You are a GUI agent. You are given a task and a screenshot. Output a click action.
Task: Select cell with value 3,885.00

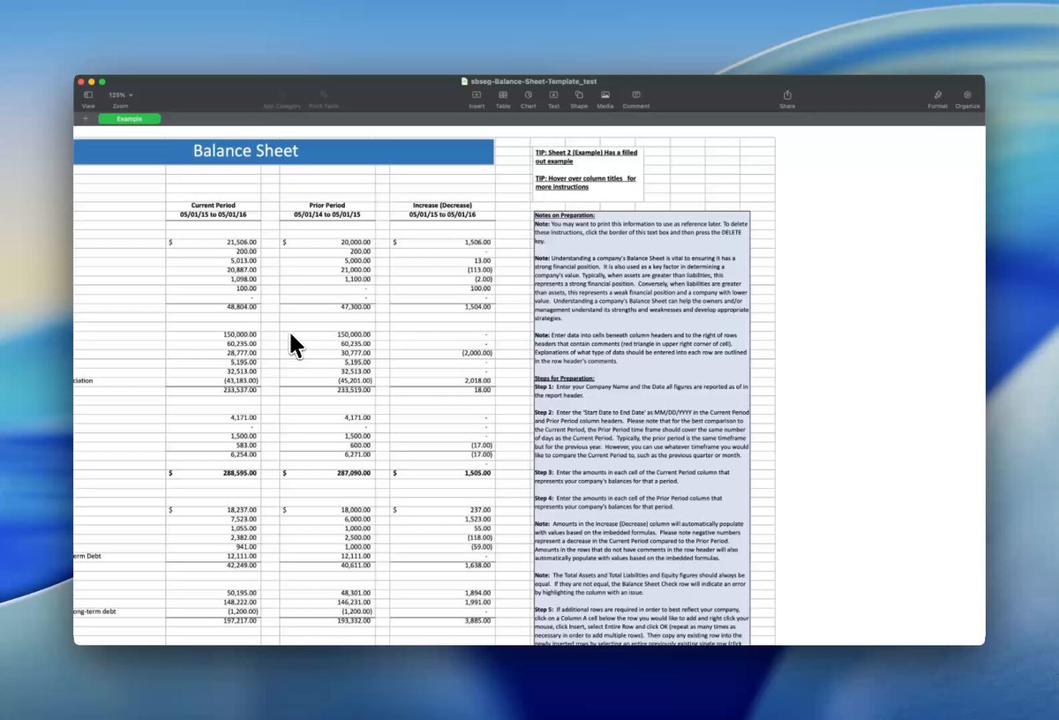pyautogui.click(x=478, y=621)
